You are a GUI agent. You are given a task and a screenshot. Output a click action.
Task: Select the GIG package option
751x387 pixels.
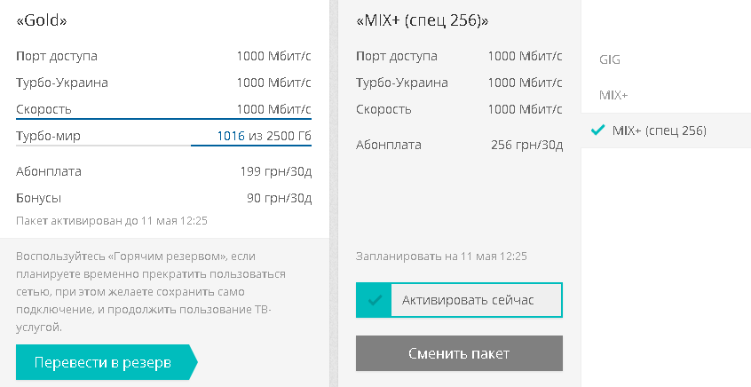pyautogui.click(x=610, y=60)
